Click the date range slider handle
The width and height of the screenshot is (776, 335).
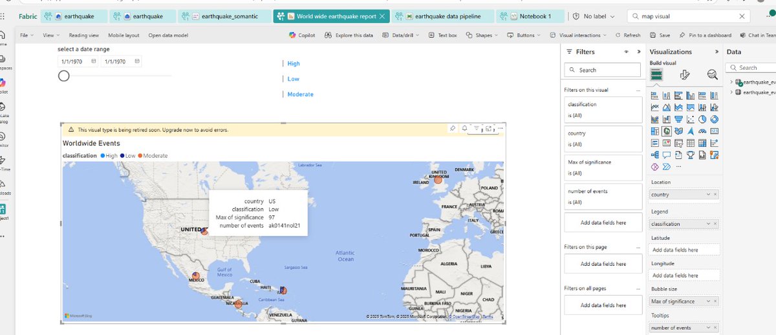[x=63, y=76]
